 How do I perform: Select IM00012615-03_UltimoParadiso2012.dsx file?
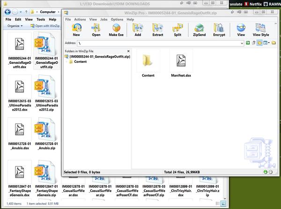(20, 93)
